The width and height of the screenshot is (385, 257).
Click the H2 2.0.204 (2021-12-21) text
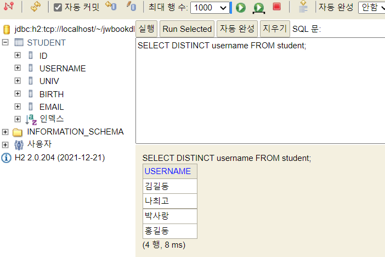tap(60, 158)
